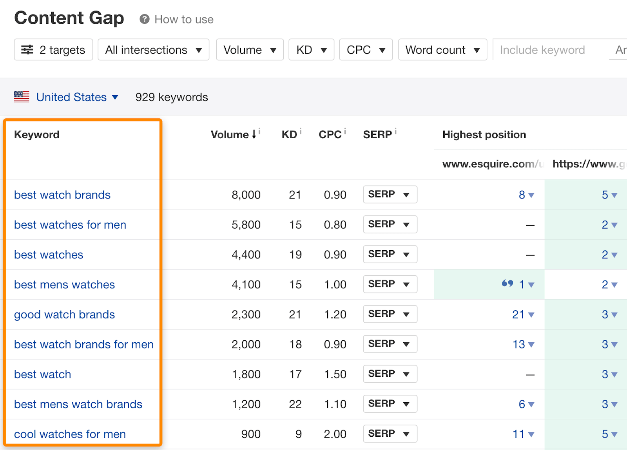
Task: Open the KD filter menu
Action: click(x=311, y=50)
